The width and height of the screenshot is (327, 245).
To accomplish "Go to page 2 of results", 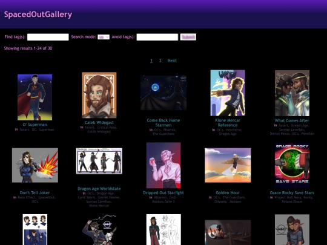I will [160, 60].
